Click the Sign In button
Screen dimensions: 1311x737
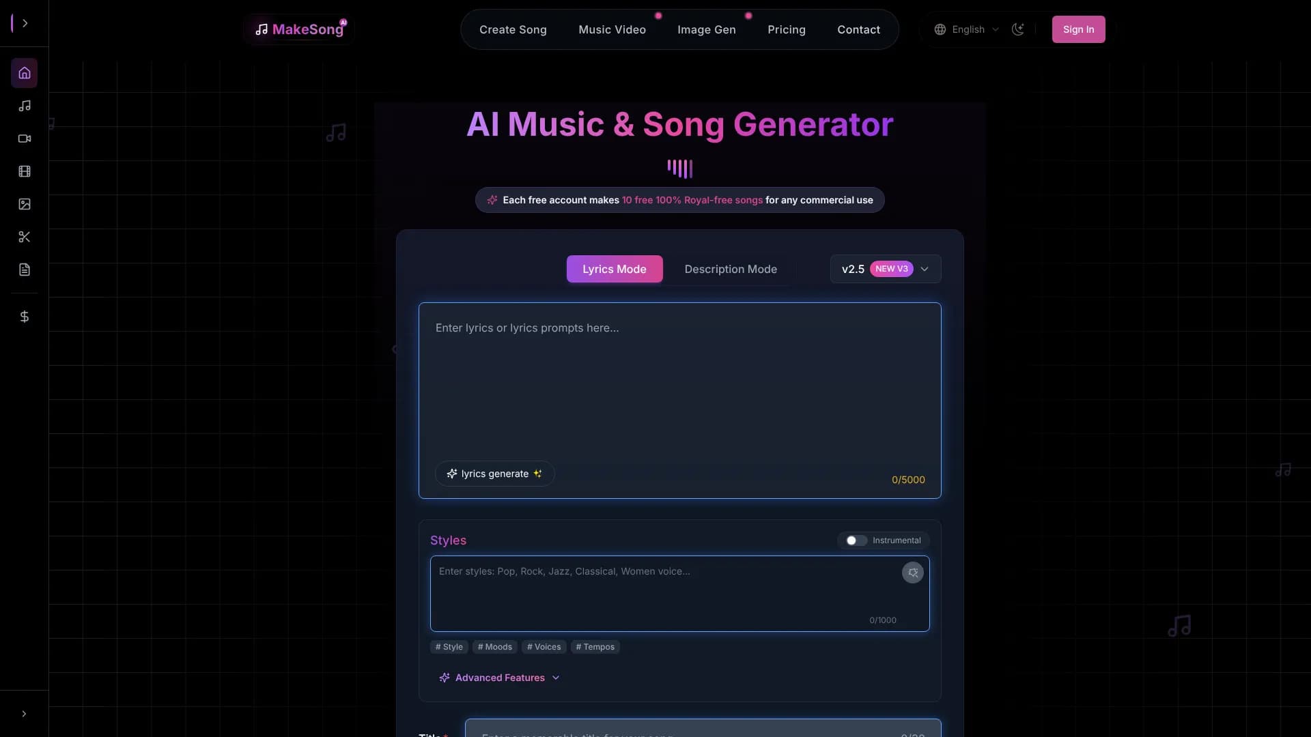coord(1078,29)
